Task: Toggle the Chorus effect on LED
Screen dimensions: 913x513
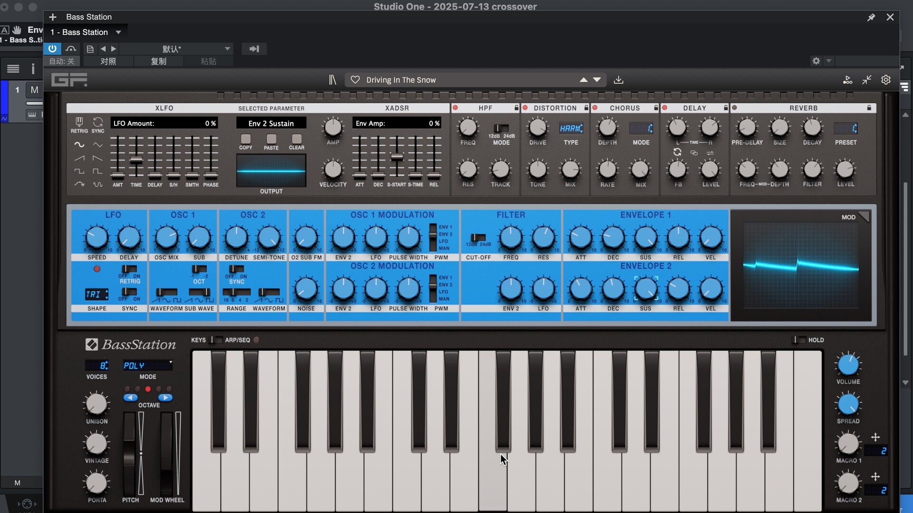Action: (595, 108)
